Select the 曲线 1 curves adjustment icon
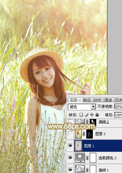122x173 pixels. pos(80,169)
